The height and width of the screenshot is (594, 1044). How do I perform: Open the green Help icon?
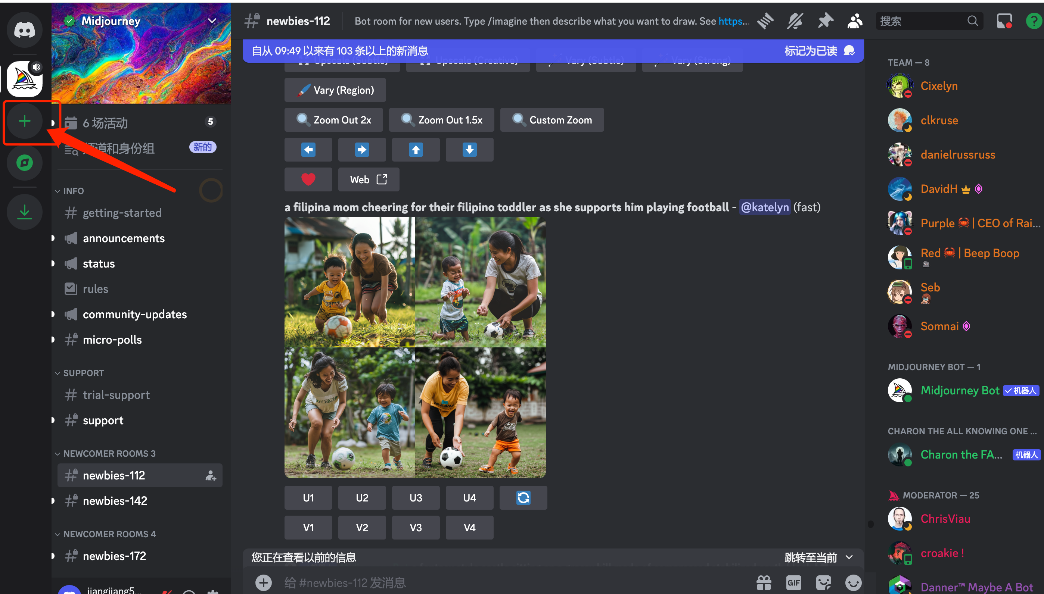click(1034, 21)
